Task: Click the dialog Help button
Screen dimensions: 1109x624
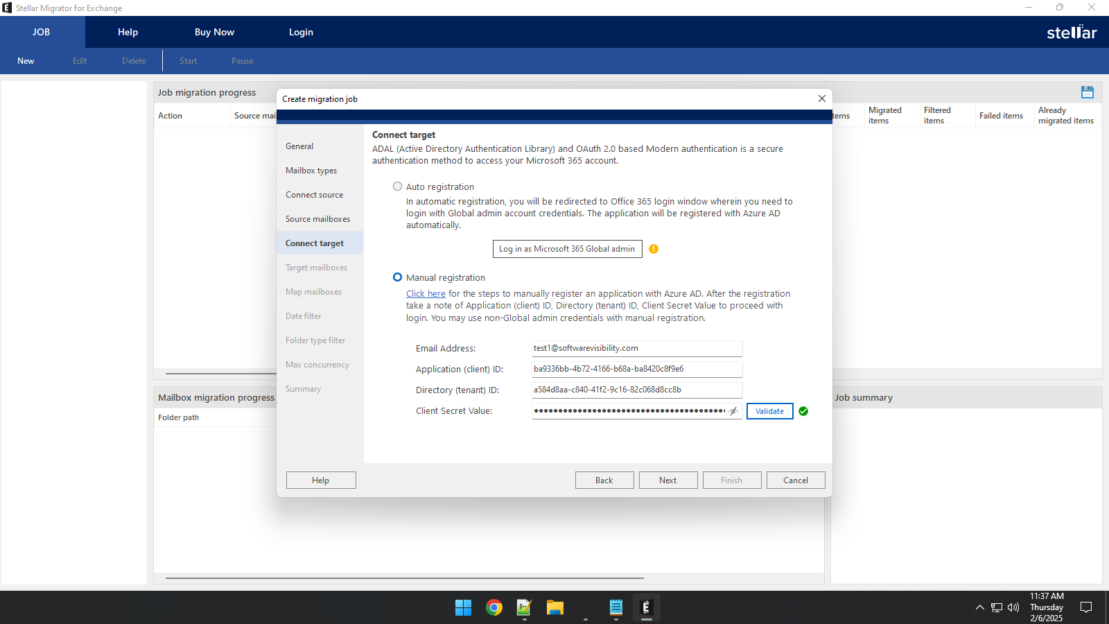Action: click(x=321, y=480)
